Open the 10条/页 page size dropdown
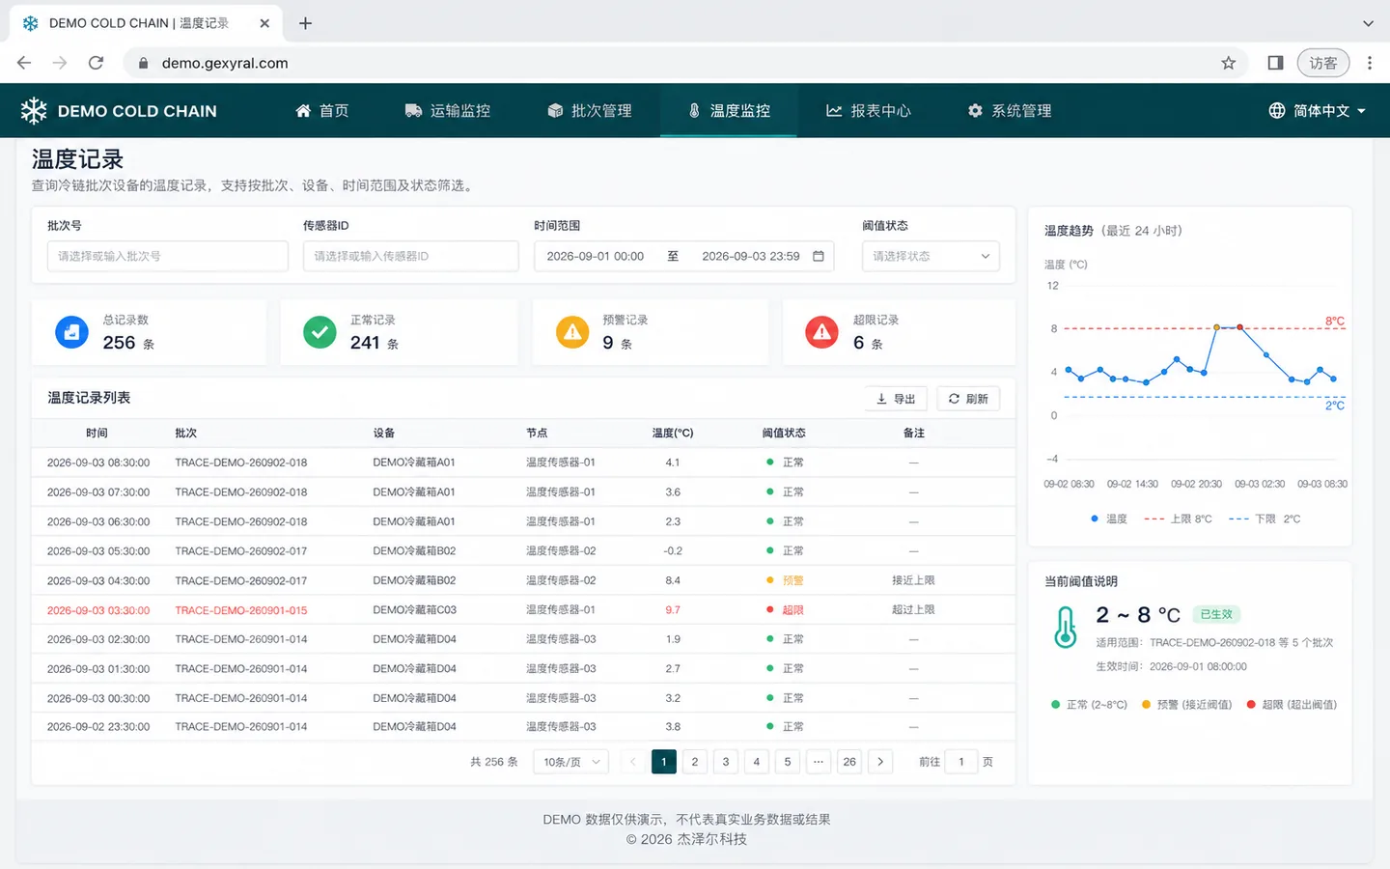Screen dimensions: 1390x869 571,762
